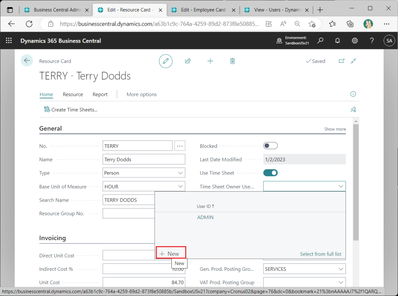Screen dimensions: 398x296
Task: Collapse the Invoicing section heading
Action: pyautogui.click(x=52, y=238)
